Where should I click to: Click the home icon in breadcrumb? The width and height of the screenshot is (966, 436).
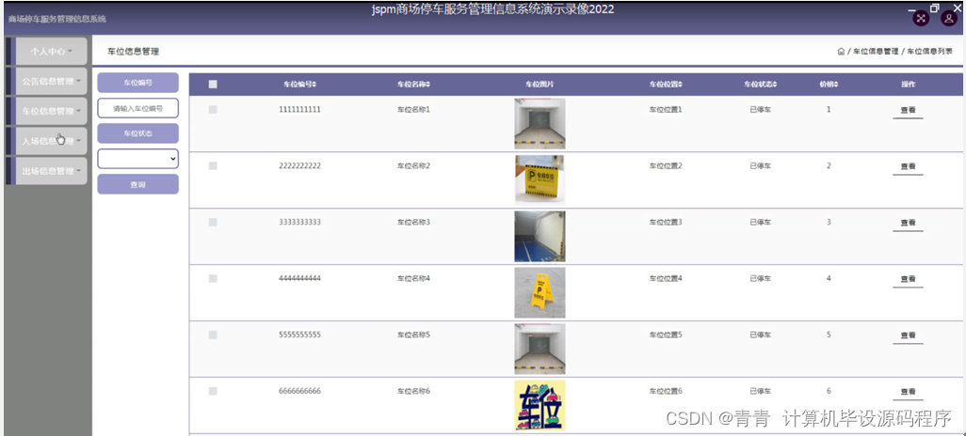(841, 52)
